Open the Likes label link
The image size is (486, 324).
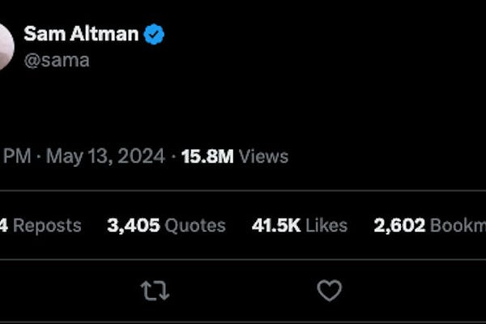click(x=326, y=225)
